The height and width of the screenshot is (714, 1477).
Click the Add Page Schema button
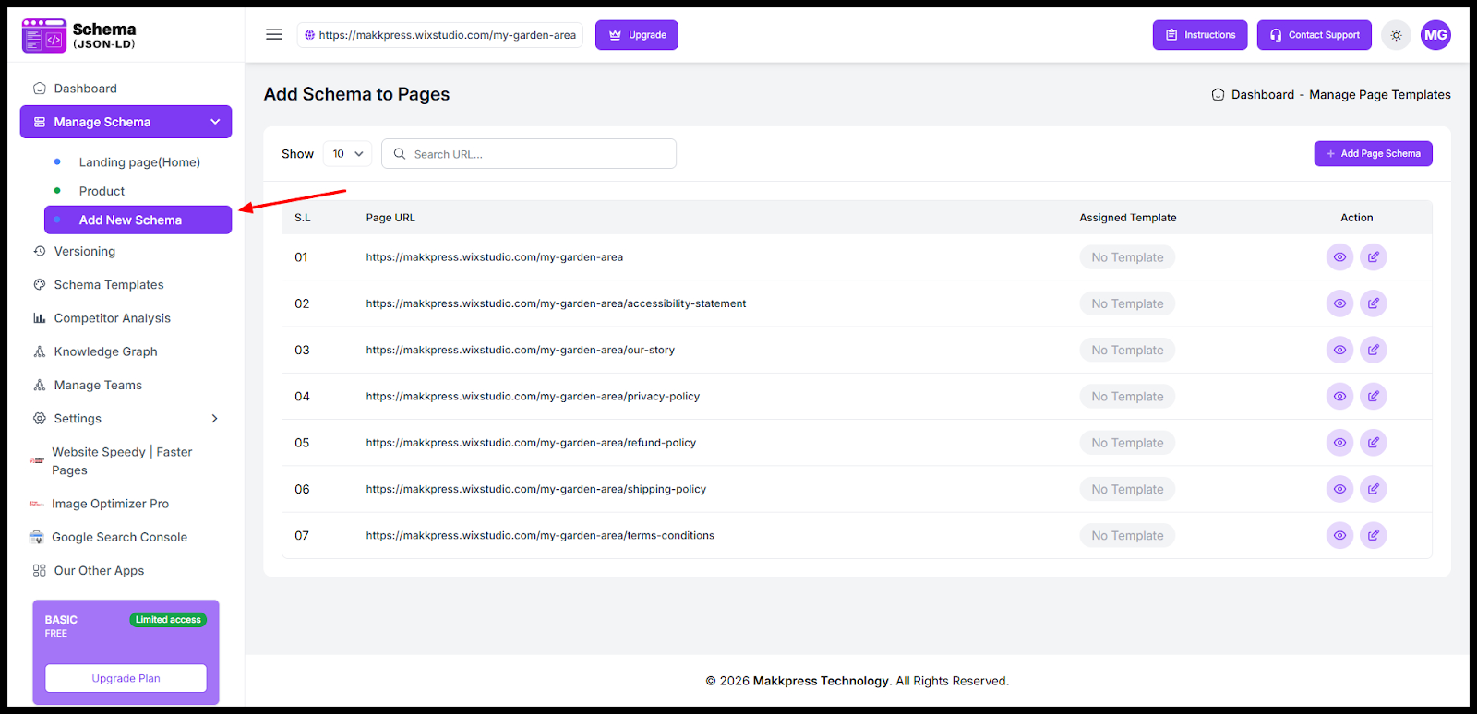(1373, 154)
